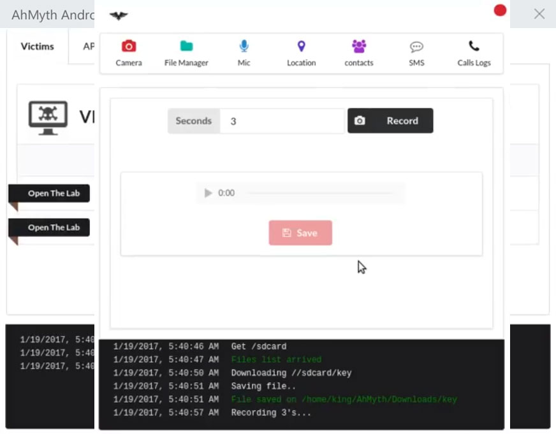Click the 'Downloading //sdcard/key' log line
The image size is (556, 434).
[x=291, y=373]
